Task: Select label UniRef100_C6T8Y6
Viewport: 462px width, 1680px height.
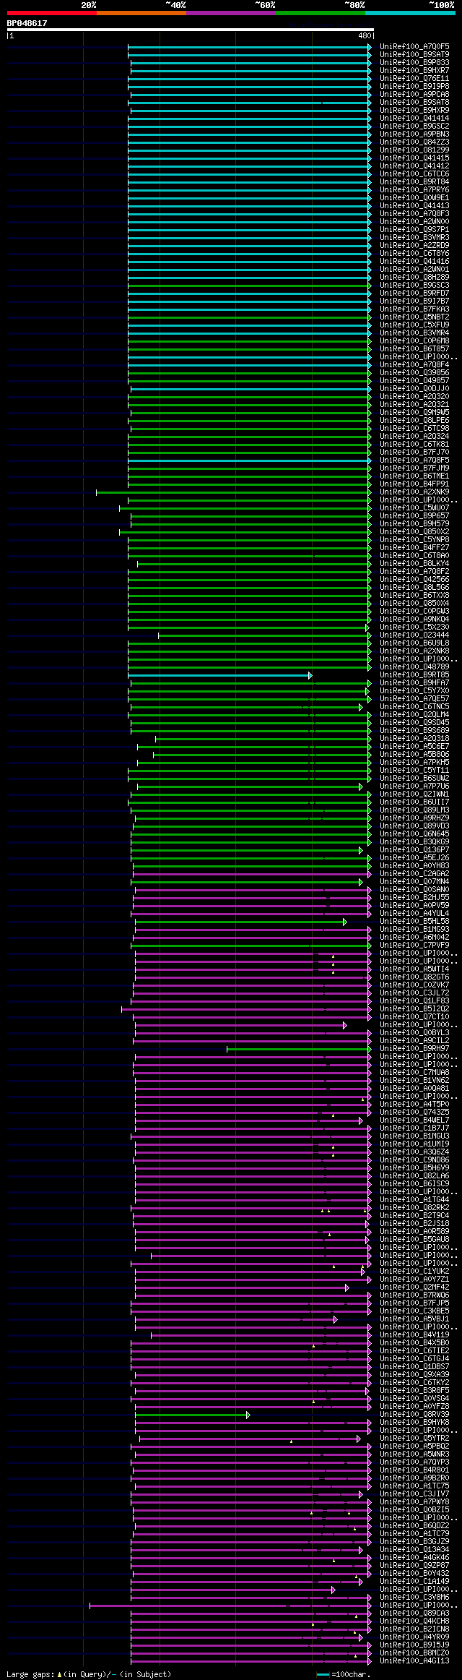Action: pyautogui.click(x=414, y=254)
